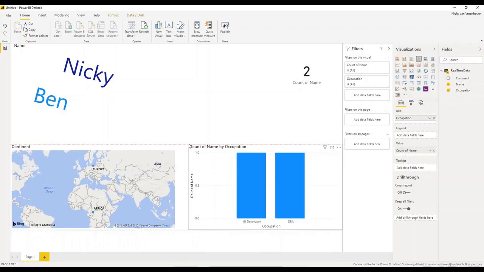The width and height of the screenshot is (484, 272).
Task: Switch to the Insert ribbon tab
Action: click(x=42, y=15)
